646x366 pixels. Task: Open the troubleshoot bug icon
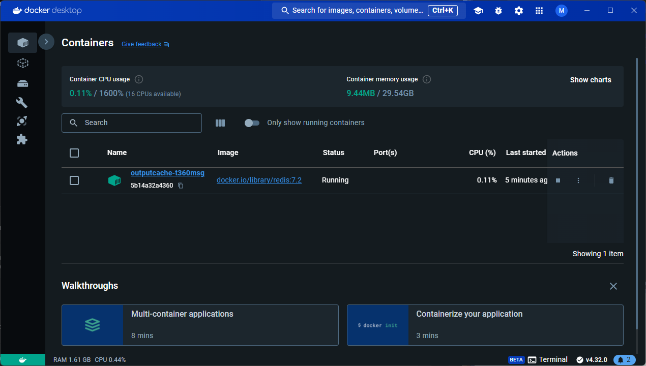498,11
